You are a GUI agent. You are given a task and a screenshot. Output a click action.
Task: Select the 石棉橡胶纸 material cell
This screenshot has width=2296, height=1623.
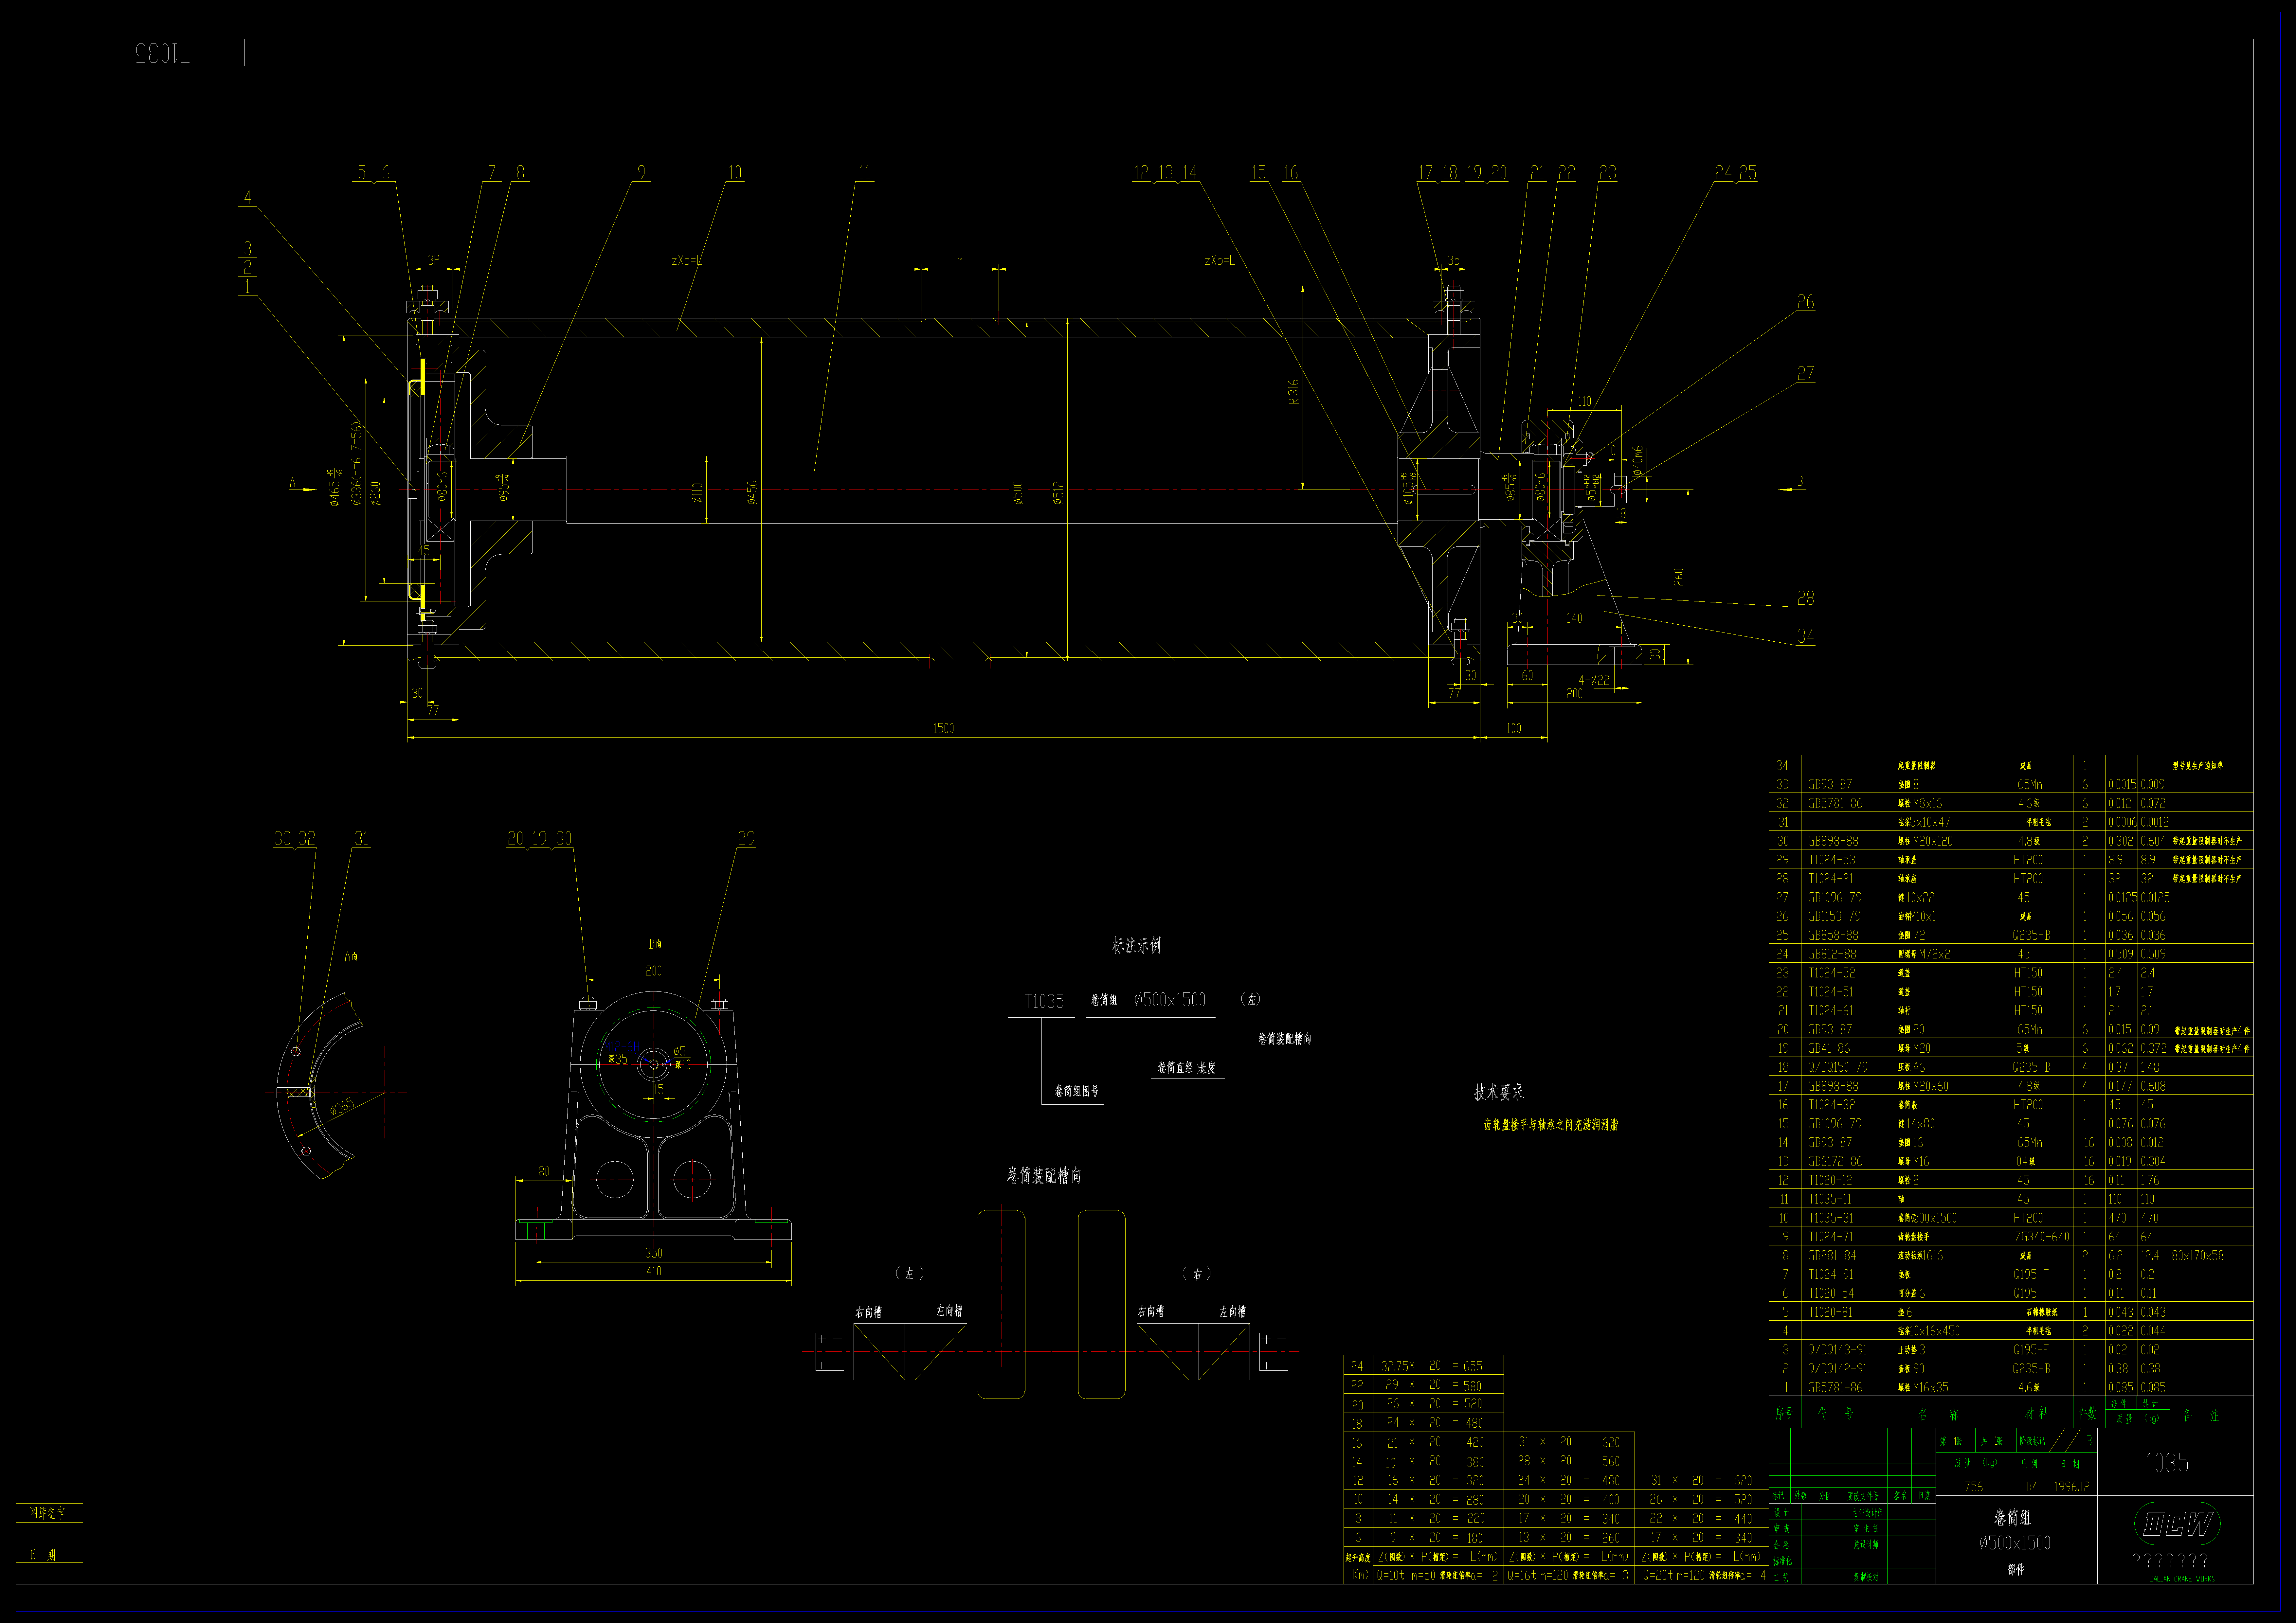pos(2042,1312)
